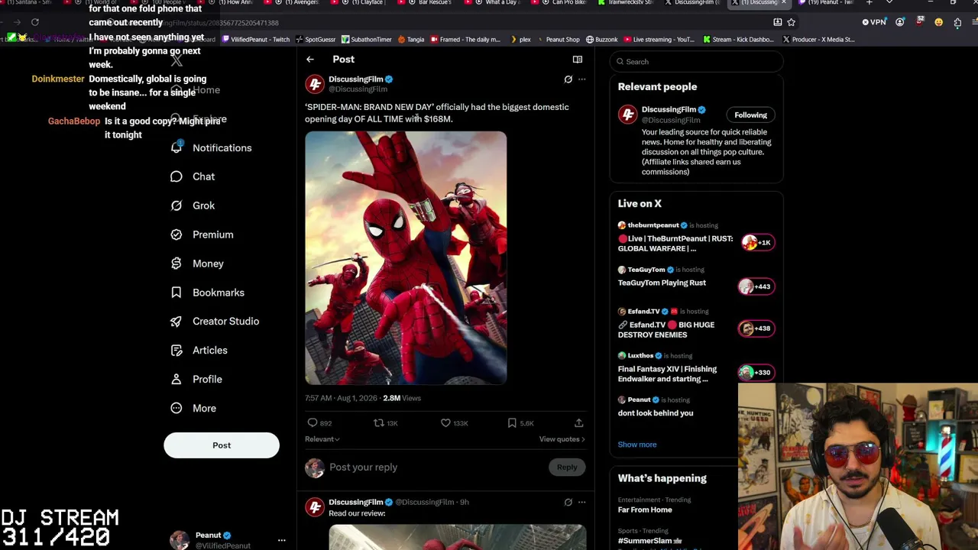Click the Reply button beside reply box
This screenshot has height=550, width=978.
pos(567,467)
